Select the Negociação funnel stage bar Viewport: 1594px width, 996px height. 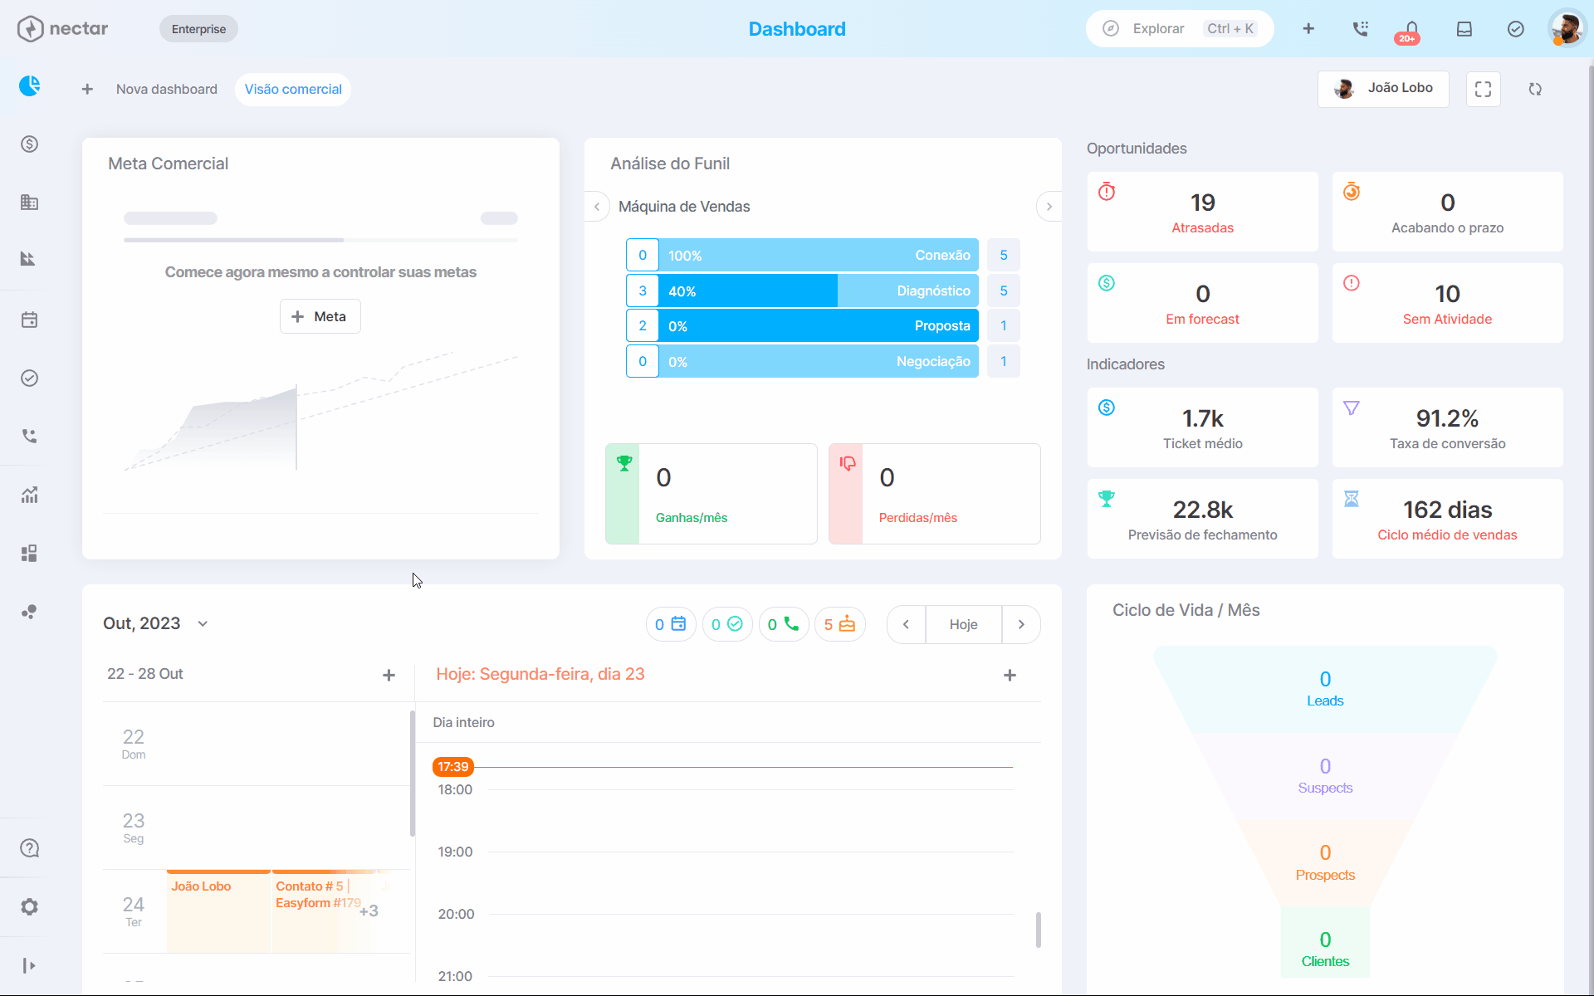819,361
